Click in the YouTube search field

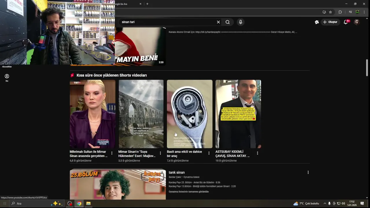point(168,22)
